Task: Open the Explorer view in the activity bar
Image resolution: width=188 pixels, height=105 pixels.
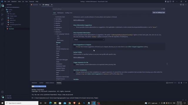Action: point(2,5)
